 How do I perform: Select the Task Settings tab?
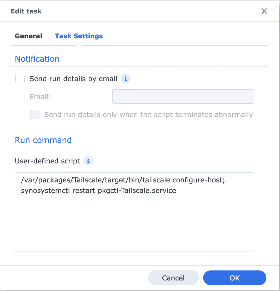(x=79, y=36)
